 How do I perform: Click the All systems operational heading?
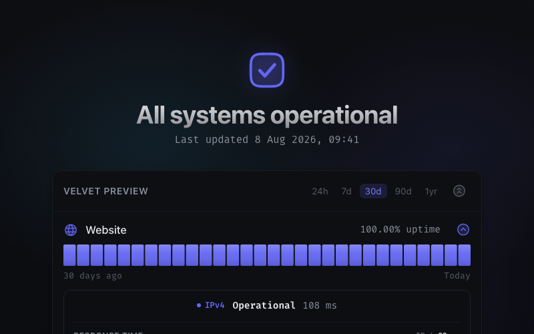(267, 115)
